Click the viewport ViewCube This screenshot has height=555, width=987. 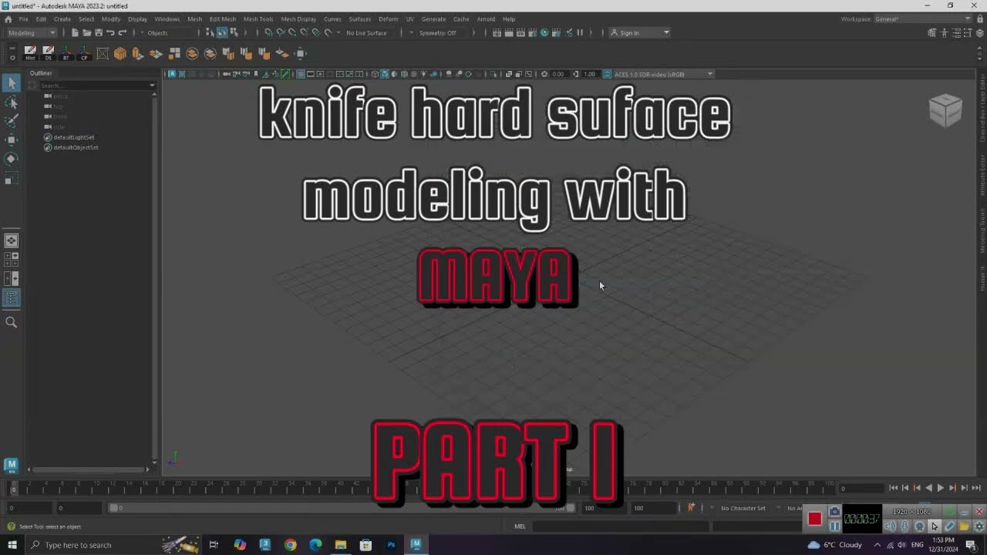[x=945, y=110]
